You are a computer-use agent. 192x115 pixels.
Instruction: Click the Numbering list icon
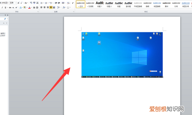point(46,3)
